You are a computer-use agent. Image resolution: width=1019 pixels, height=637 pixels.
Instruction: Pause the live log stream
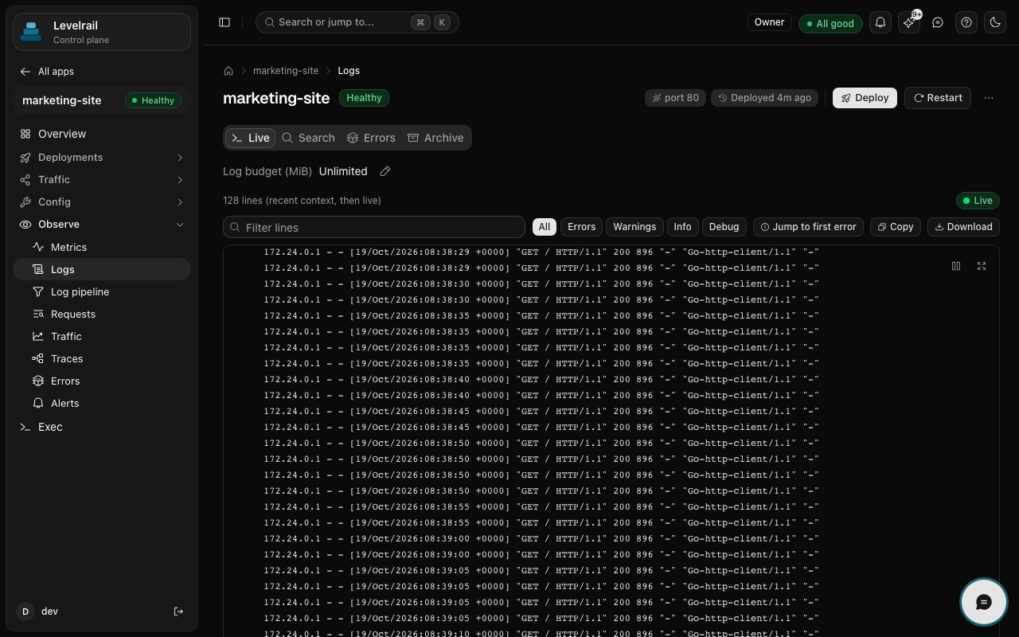[x=956, y=266]
